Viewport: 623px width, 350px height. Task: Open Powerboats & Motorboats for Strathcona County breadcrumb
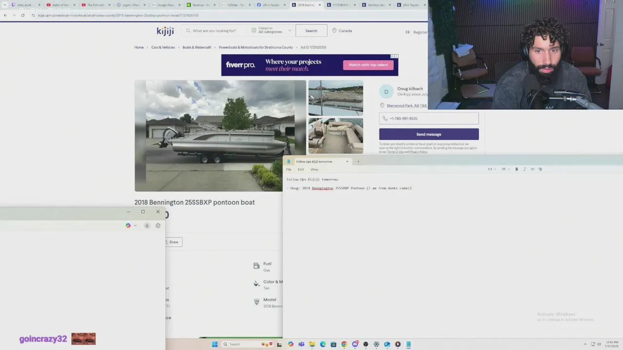(x=256, y=47)
